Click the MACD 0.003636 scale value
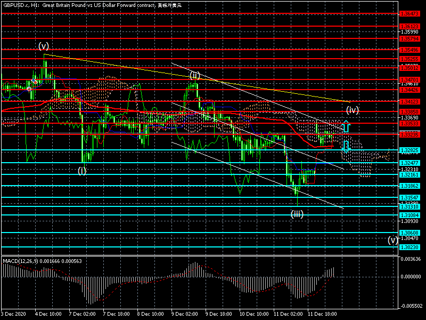426x320 pixels. click(x=411, y=259)
